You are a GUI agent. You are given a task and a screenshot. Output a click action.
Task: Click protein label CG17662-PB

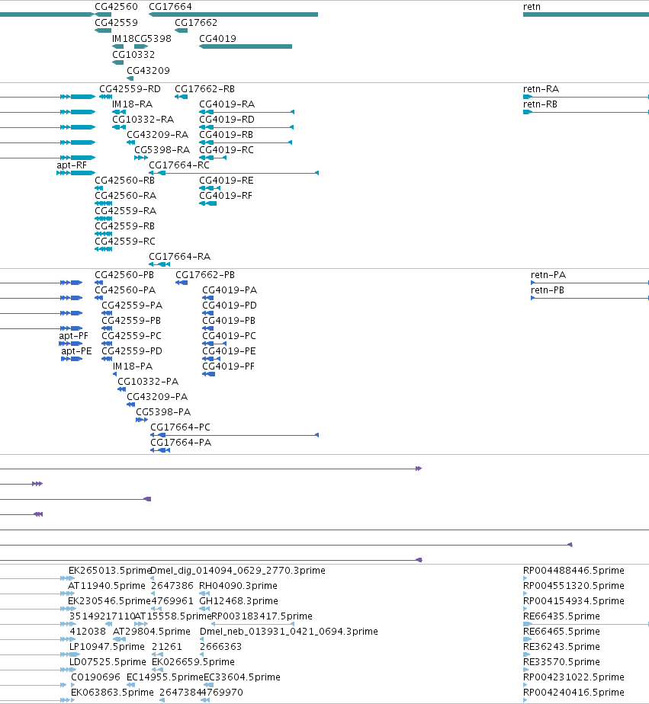pos(205,275)
